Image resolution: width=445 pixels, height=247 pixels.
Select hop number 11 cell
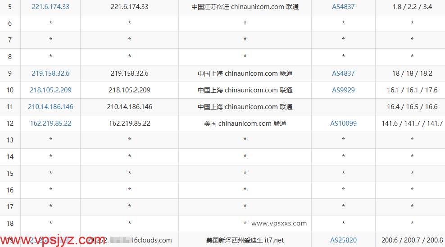click(10, 107)
